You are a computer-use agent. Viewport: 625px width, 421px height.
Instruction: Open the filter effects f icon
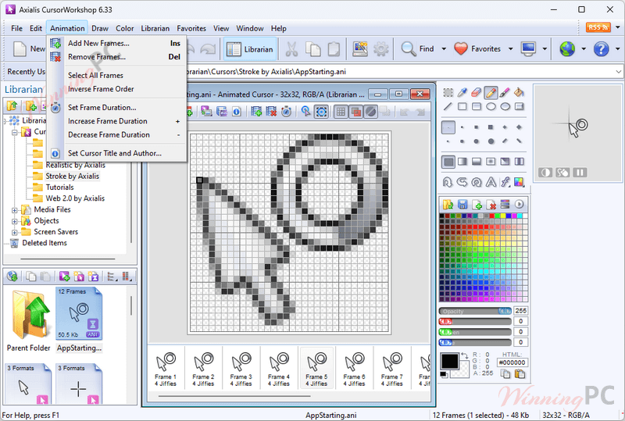coord(505,182)
